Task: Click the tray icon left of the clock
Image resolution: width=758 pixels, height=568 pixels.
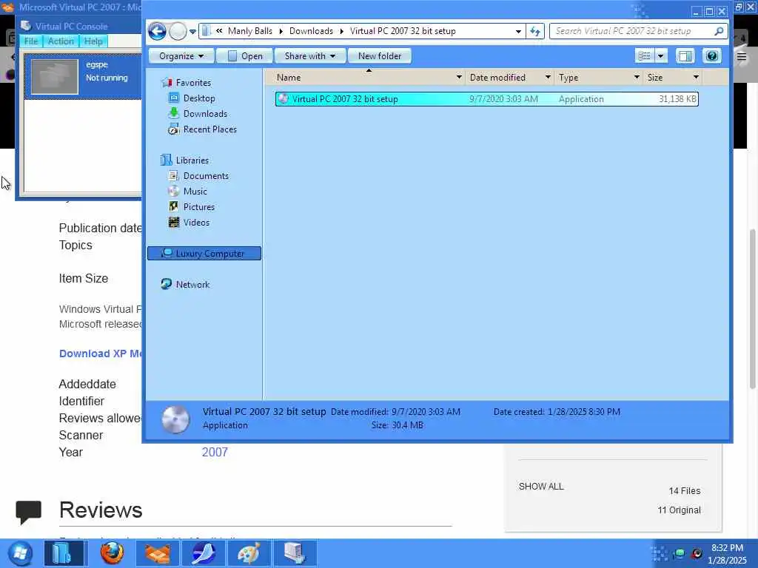Action: point(696,553)
